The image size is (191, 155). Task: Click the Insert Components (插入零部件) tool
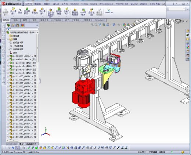(x=13, y=11)
